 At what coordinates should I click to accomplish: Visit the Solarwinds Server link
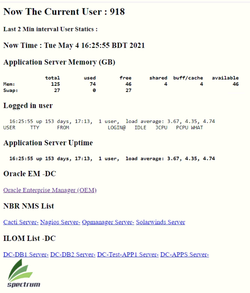[160, 222]
